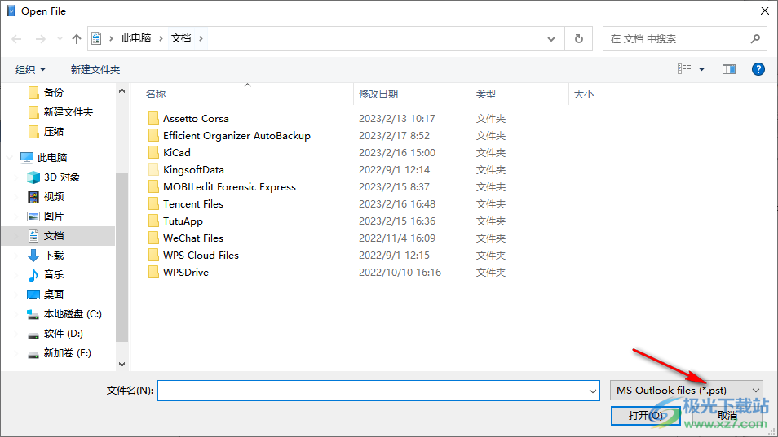Refresh the current folder view
Screen dimensions: 778x437
578,38
